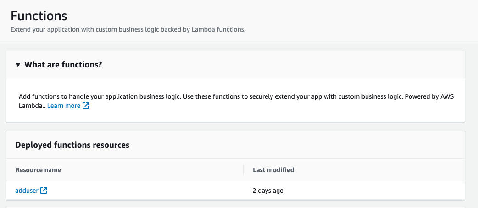The width and height of the screenshot is (478, 208).
Task: Open the adduser function resource link
Action: (x=27, y=191)
